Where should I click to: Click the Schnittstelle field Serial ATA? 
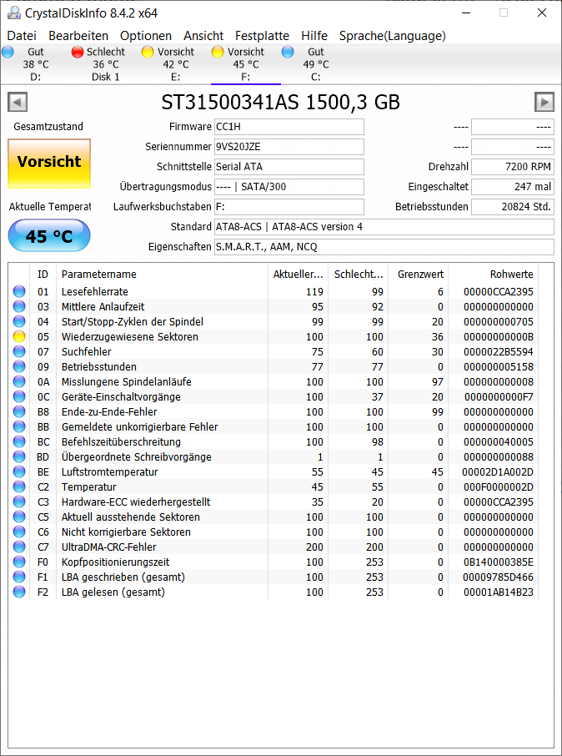[x=289, y=167]
